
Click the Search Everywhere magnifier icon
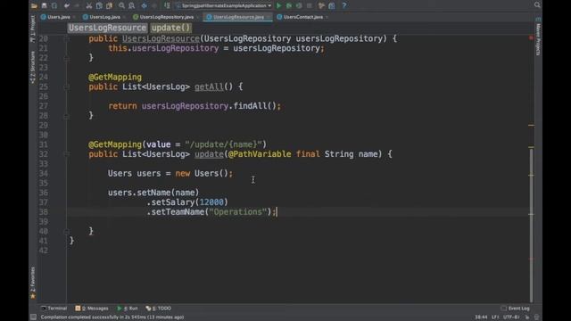[537, 4]
